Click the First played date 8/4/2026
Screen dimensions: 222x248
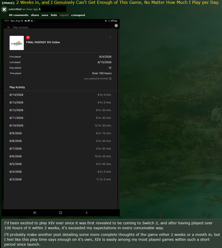(105, 57)
